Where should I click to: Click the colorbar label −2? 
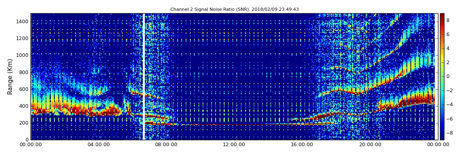coord(449,91)
